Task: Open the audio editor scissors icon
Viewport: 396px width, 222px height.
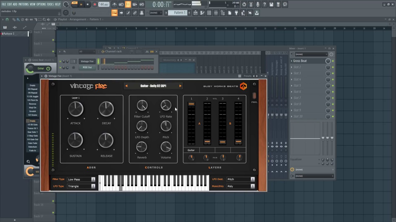Action: tap(251, 4)
